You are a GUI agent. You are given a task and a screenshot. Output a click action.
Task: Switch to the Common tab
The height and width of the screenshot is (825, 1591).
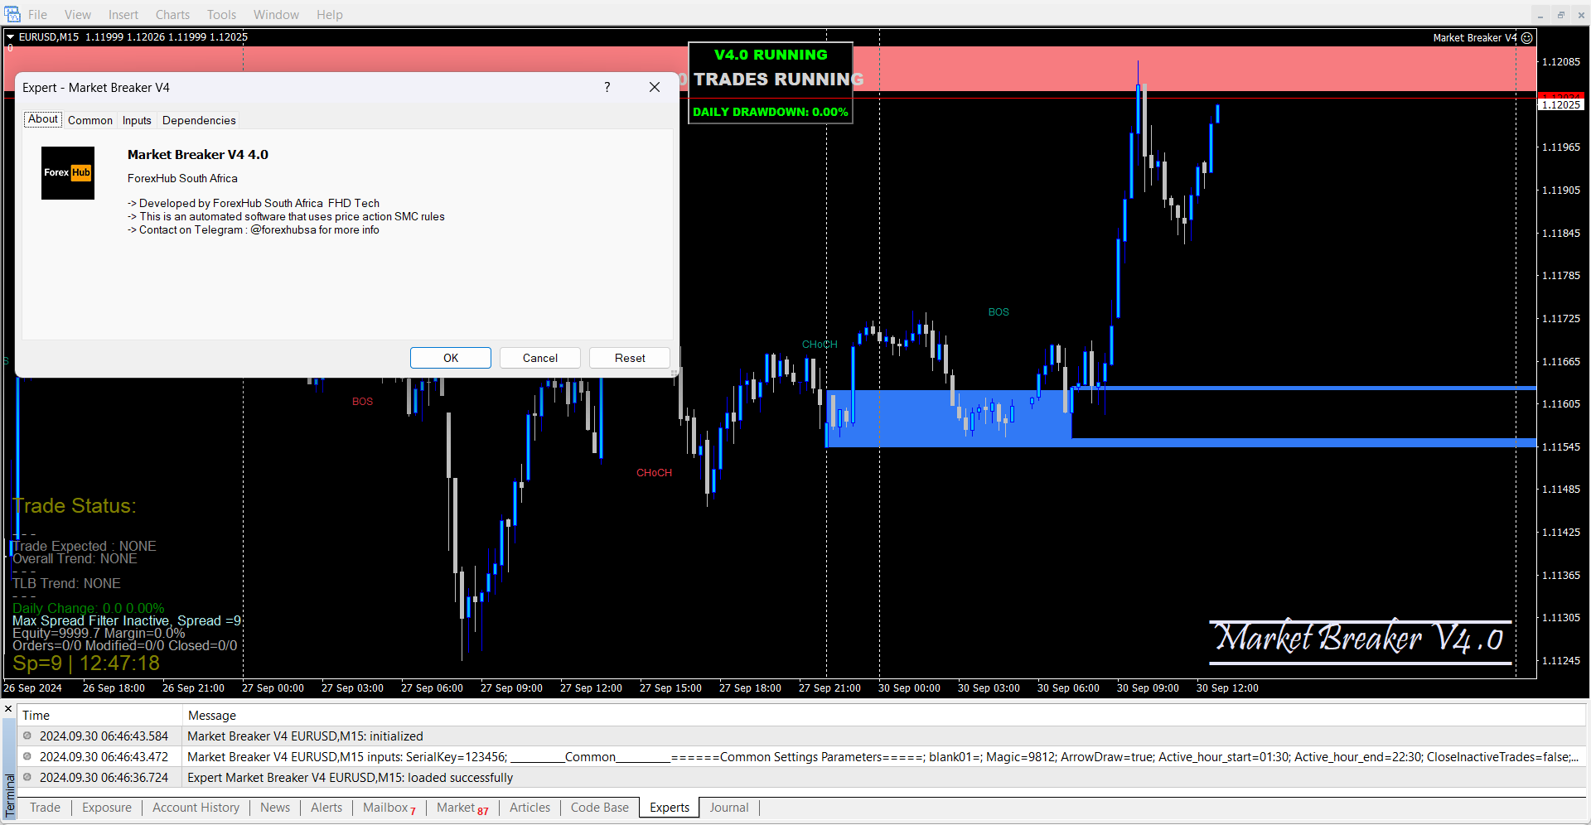(x=90, y=120)
